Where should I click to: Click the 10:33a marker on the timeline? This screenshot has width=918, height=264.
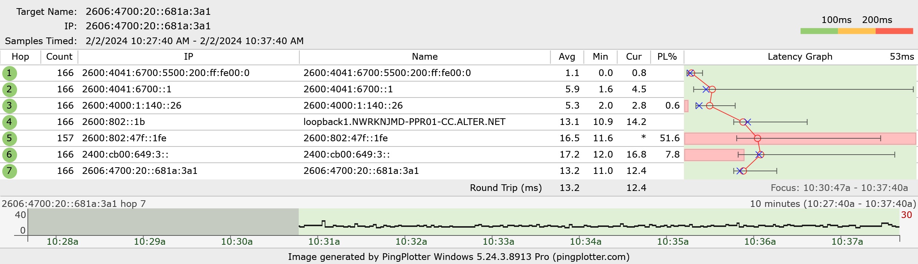[x=498, y=241]
